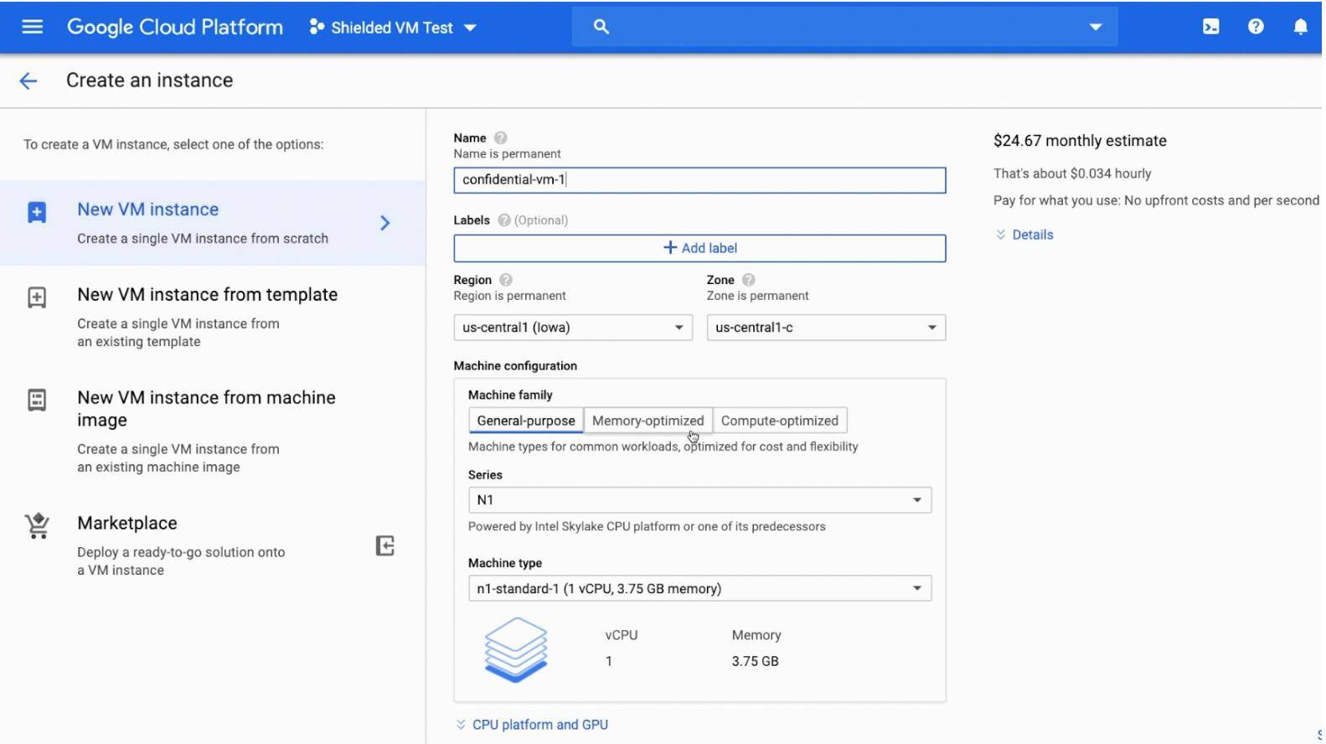Click the machine image icon
1326x744 pixels.
tap(37, 400)
